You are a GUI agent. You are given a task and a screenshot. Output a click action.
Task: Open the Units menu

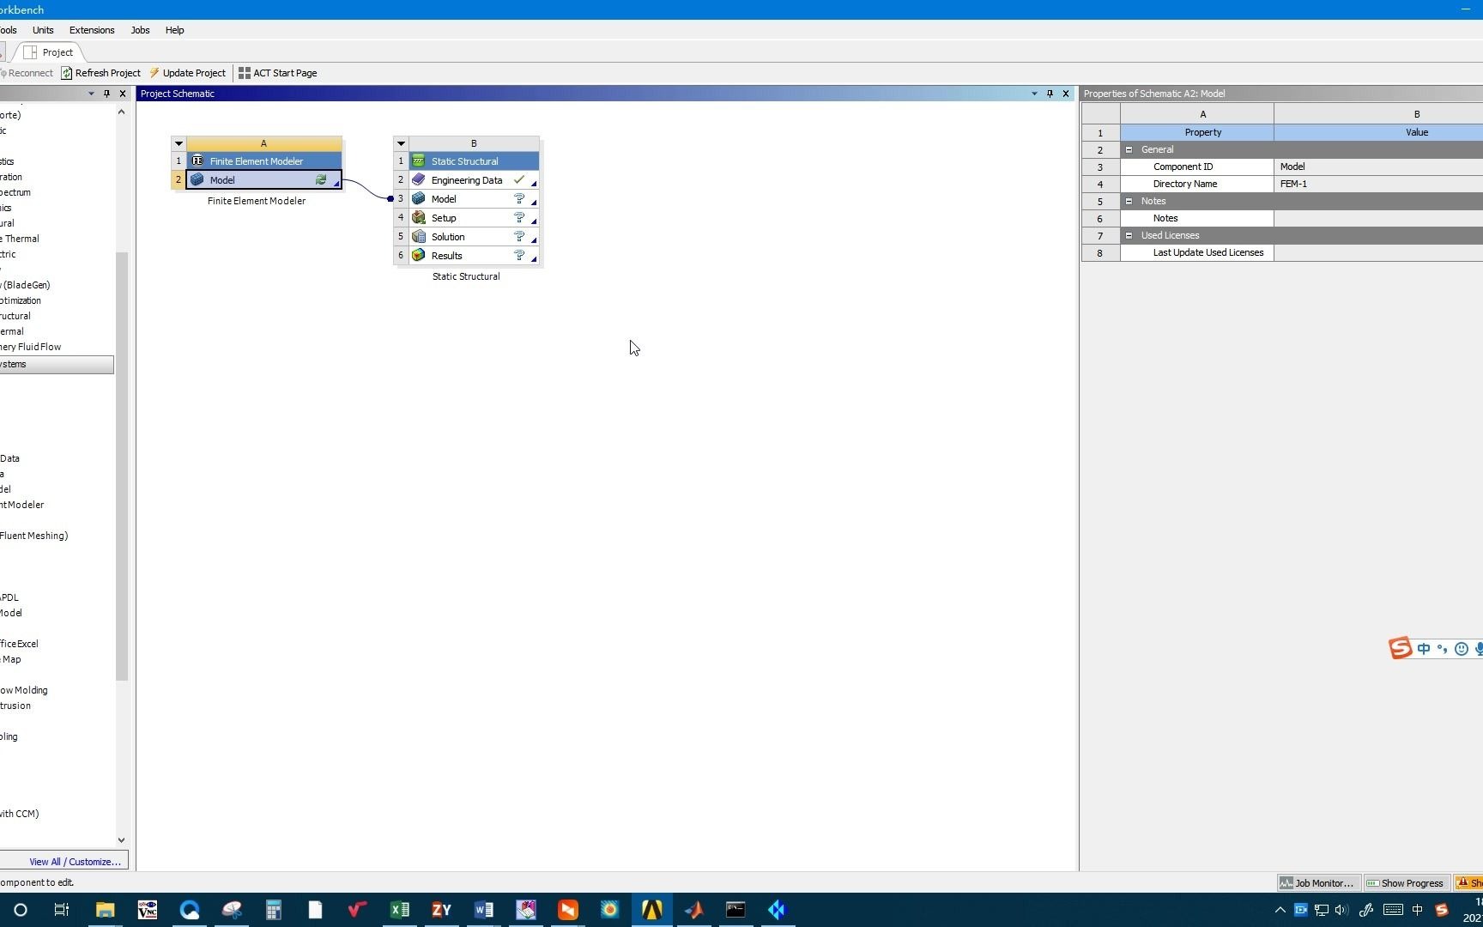43,30
